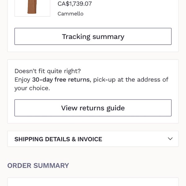Open the tan product thumbnail image
This screenshot has height=186, width=186.
32,7
